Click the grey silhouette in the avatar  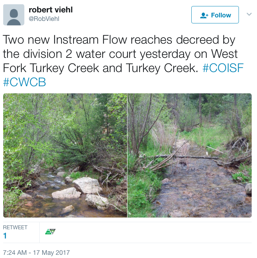pos(14,17)
